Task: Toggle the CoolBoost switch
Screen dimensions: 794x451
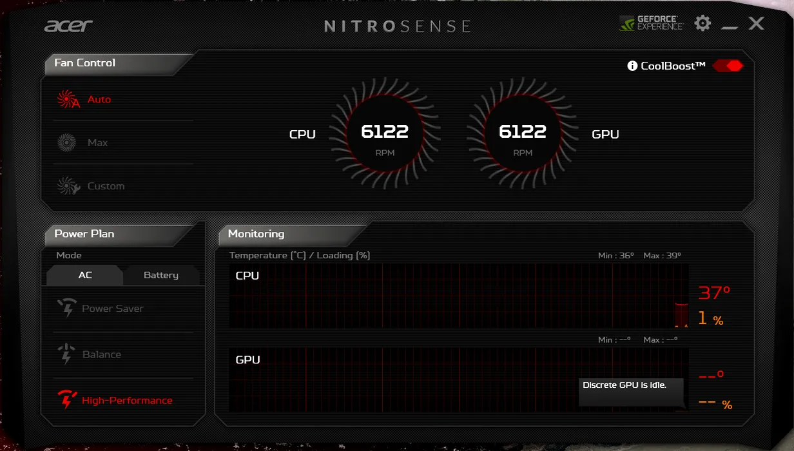Action: [728, 66]
